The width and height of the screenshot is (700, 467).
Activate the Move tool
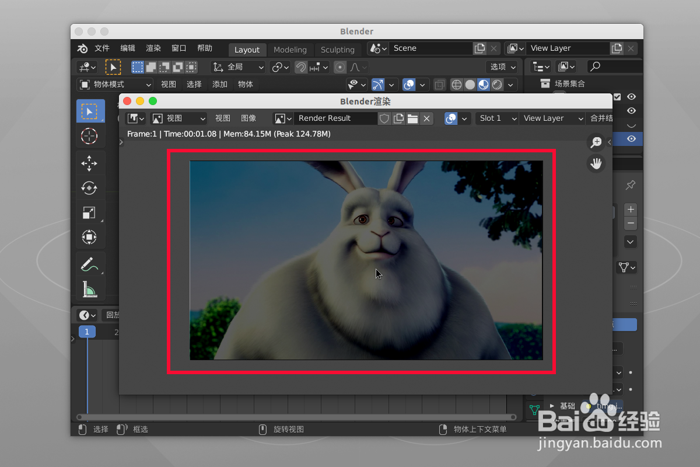(90, 163)
